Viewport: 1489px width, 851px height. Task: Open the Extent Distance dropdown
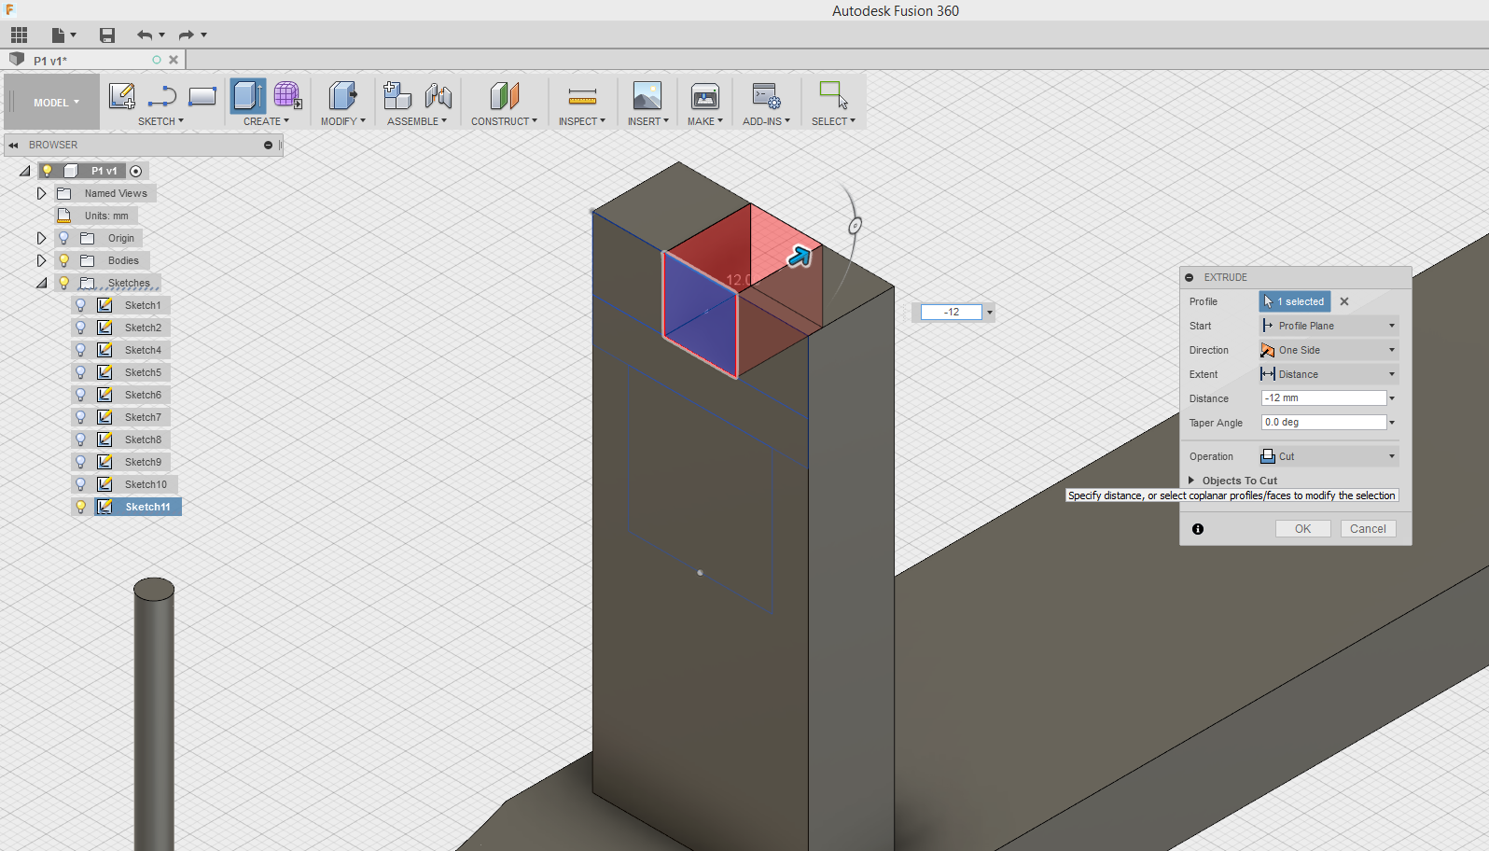pos(1329,374)
